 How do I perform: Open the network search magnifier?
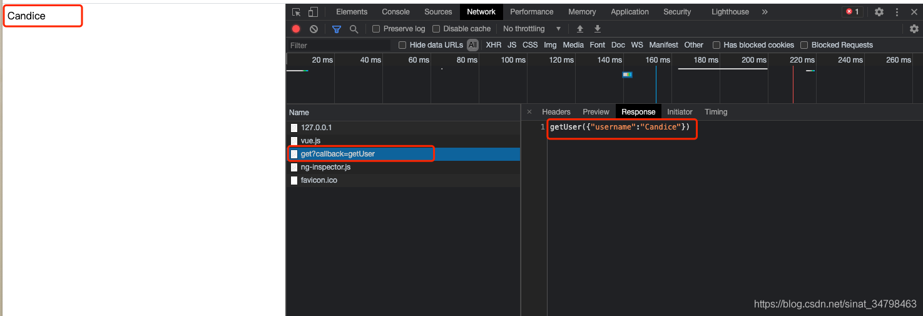click(354, 29)
